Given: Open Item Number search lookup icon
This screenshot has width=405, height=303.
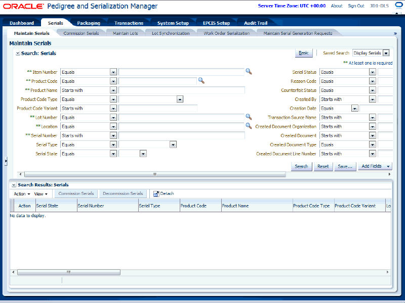Looking at the screenshot, I should click(x=249, y=72).
